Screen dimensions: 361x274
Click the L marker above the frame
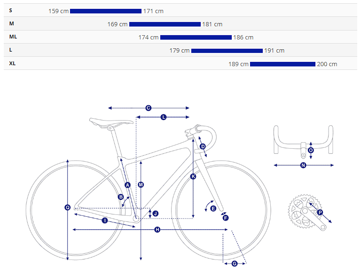164,117
